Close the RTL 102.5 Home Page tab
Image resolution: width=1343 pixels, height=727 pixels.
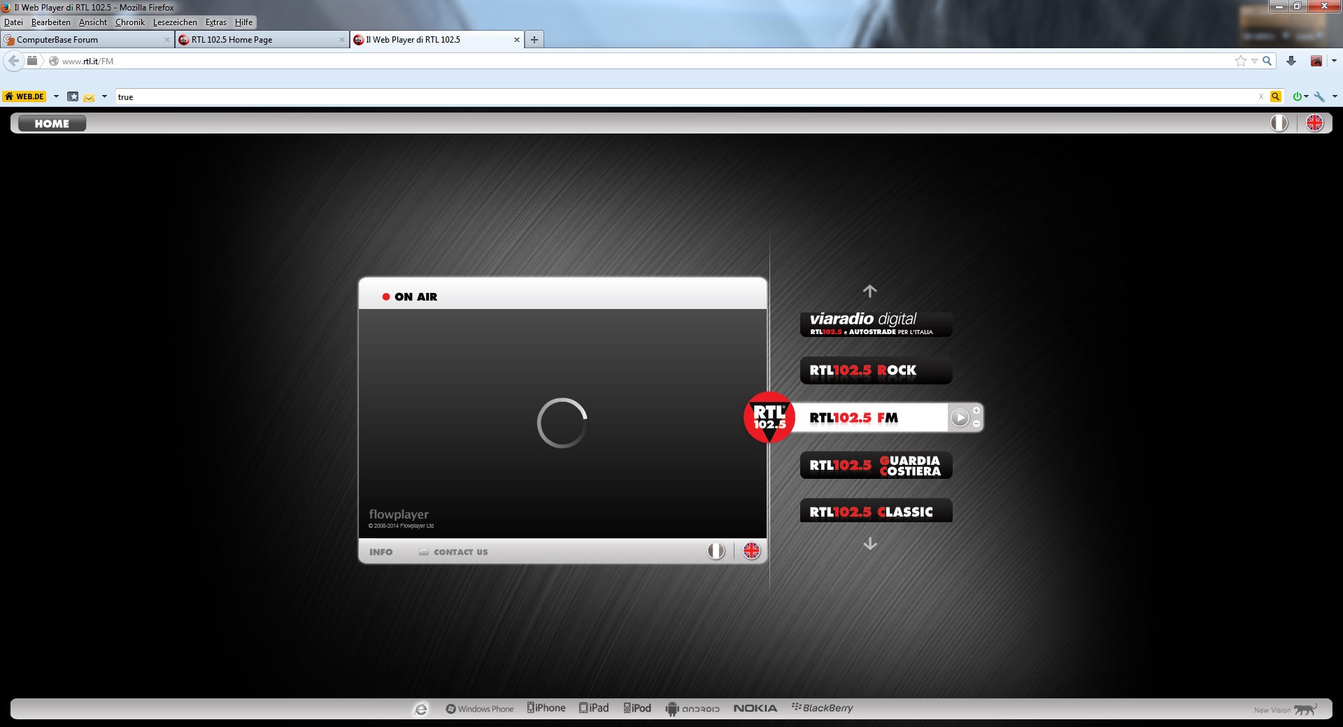342,40
